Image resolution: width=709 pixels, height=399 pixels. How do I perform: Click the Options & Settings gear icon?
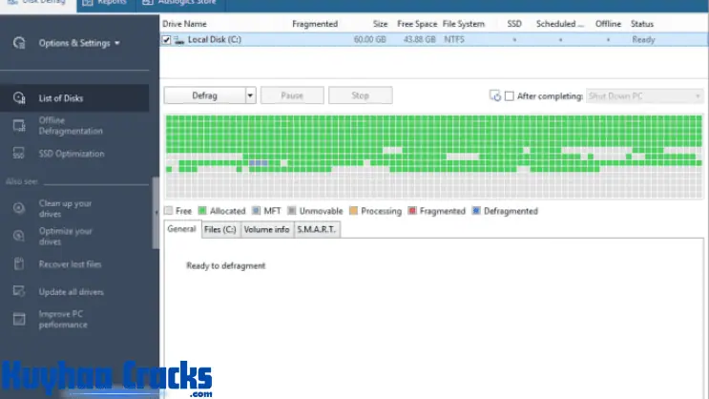click(x=18, y=43)
